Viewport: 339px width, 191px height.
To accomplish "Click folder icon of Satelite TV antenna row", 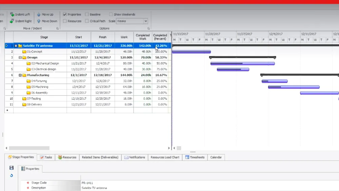I will [x=20, y=46].
